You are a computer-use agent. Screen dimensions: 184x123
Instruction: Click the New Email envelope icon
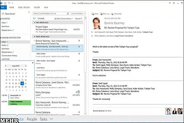3,14
